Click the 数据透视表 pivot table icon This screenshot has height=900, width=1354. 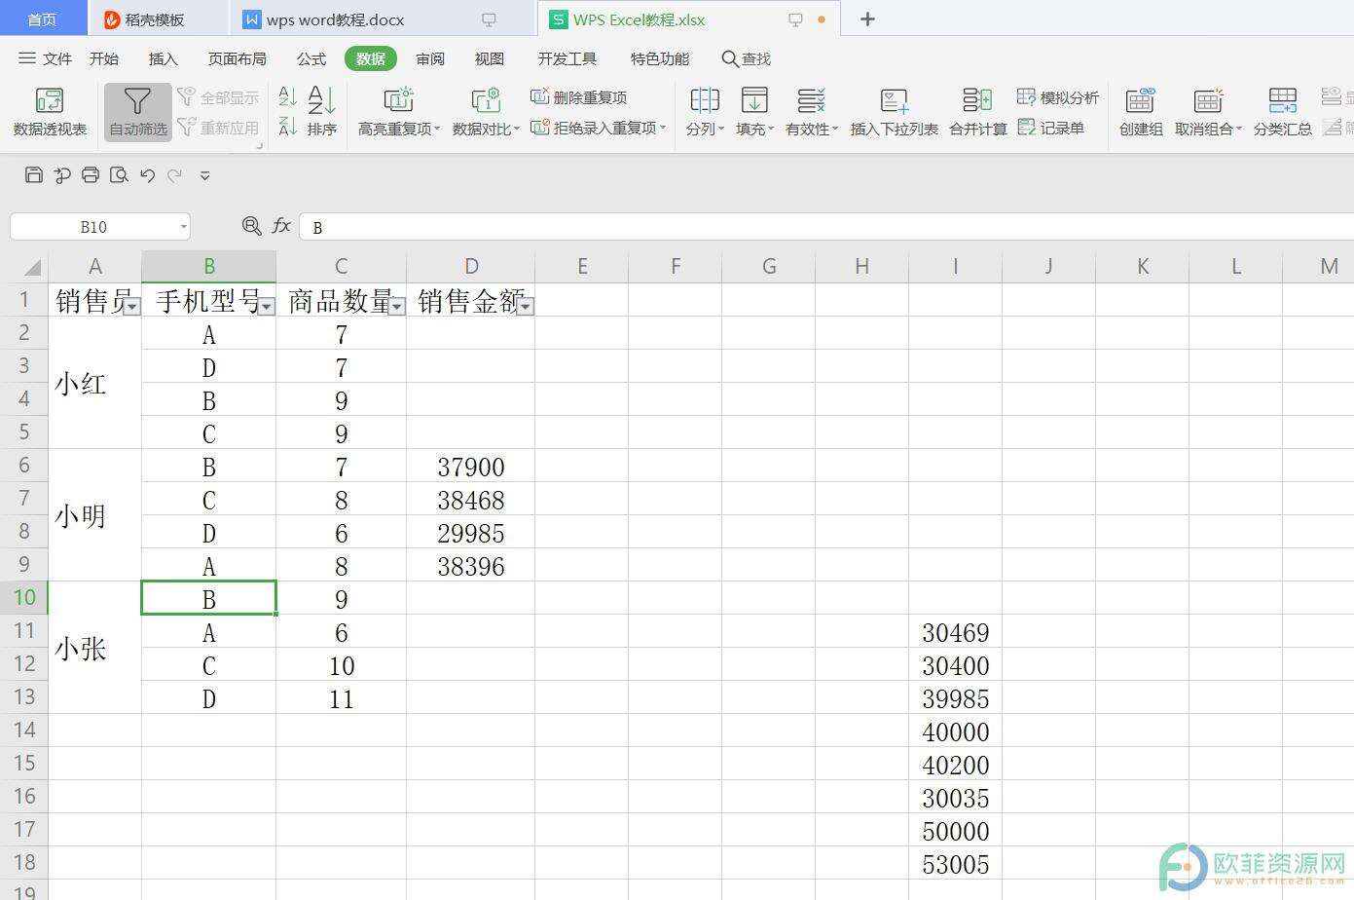pos(49,100)
